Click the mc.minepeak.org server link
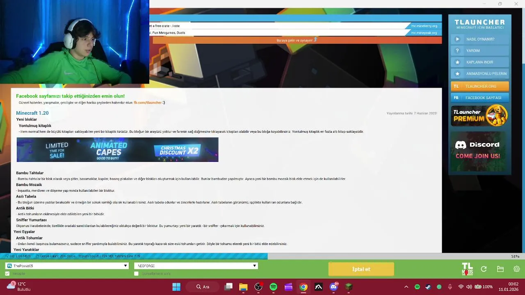Viewport: 525px width, 295px height. 424,33
